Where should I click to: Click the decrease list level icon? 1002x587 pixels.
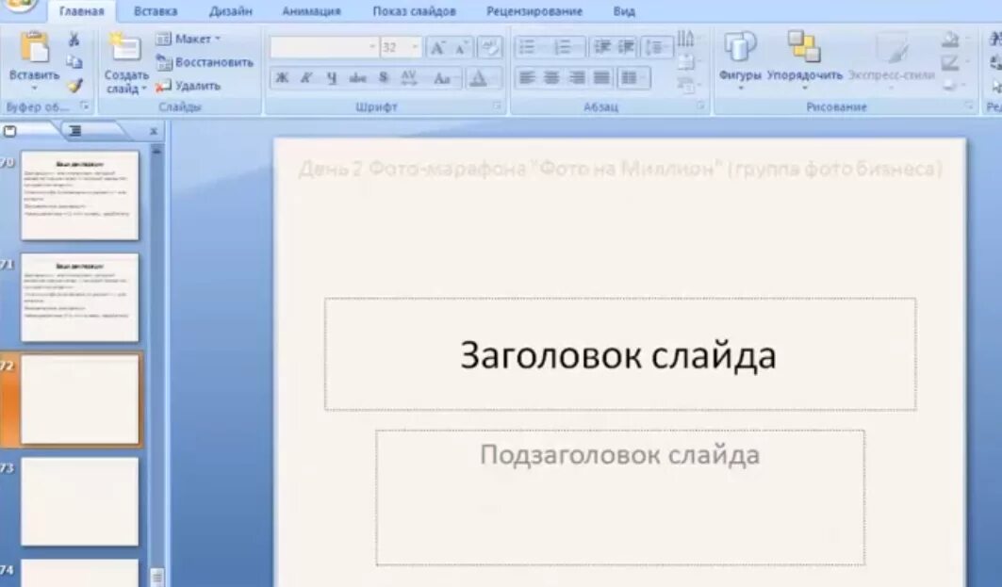tap(601, 46)
